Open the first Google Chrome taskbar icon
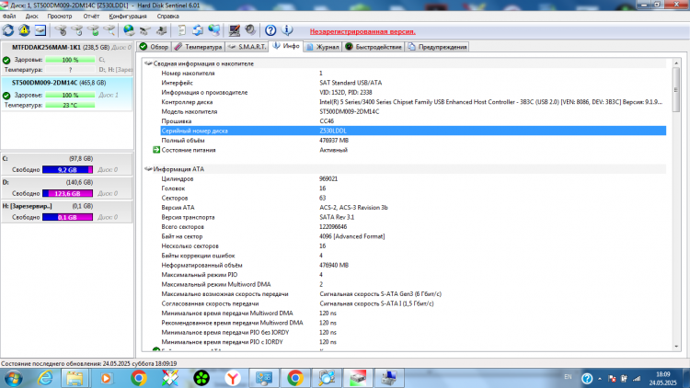The width and height of the screenshot is (690, 388). [x=139, y=378]
